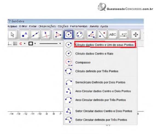Open the Arquivo menu
Viewport: 156px width, 134px height.
coord(12,26)
